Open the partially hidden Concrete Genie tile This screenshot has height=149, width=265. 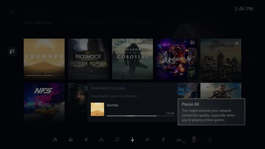coord(187,91)
